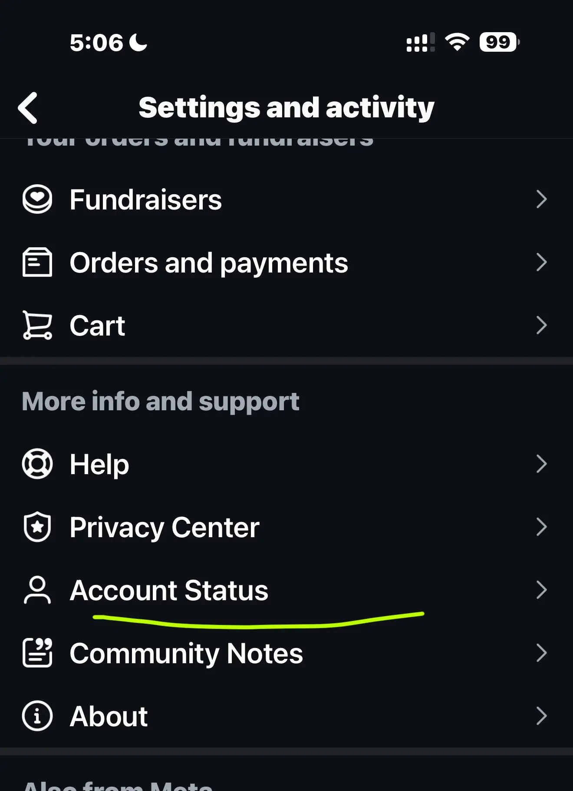Tap the About info circle icon
This screenshot has height=791, width=573.
click(37, 716)
